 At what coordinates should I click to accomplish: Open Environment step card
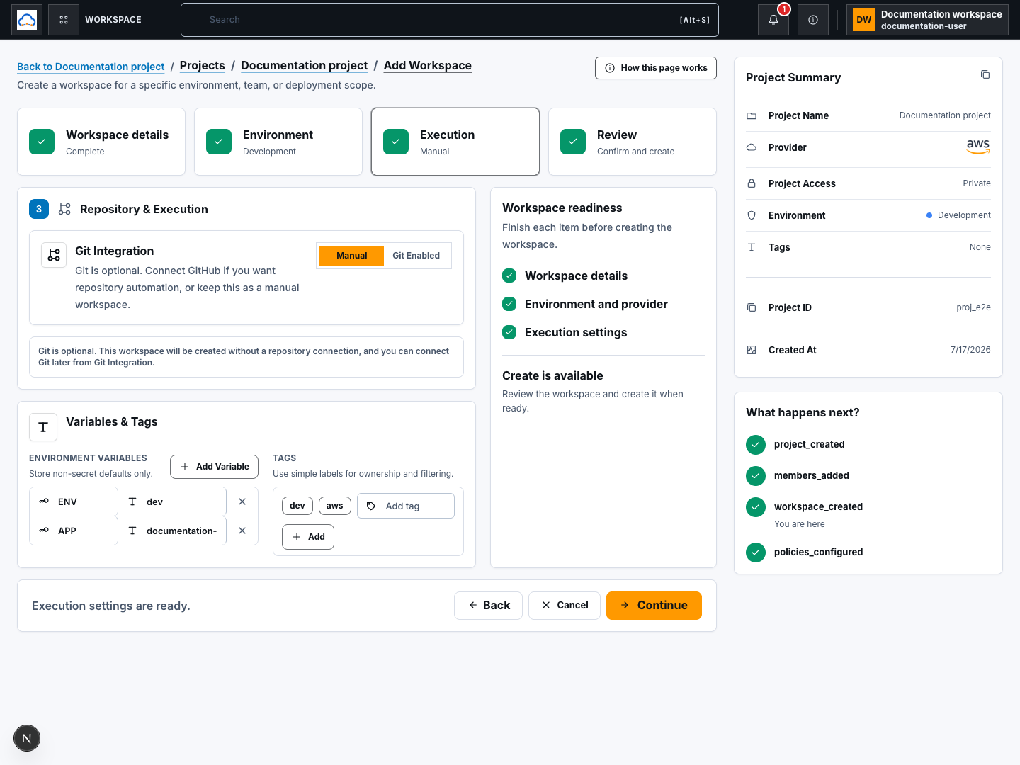[278, 142]
